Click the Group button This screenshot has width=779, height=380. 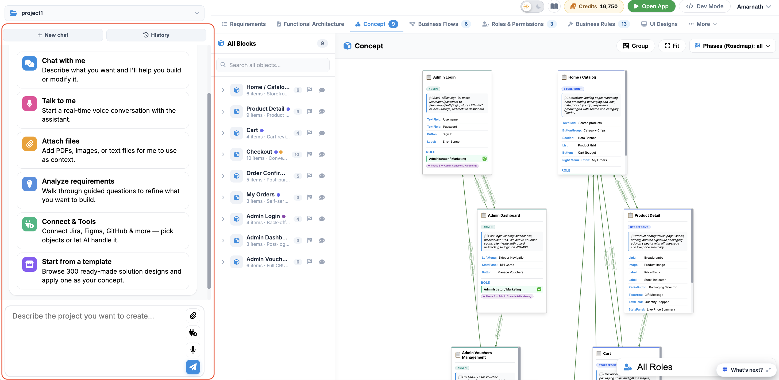636,46
